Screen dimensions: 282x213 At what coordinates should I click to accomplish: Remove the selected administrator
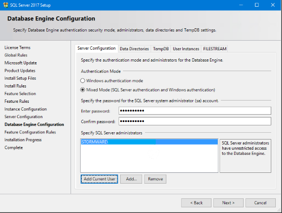click(x=155, y=179)
